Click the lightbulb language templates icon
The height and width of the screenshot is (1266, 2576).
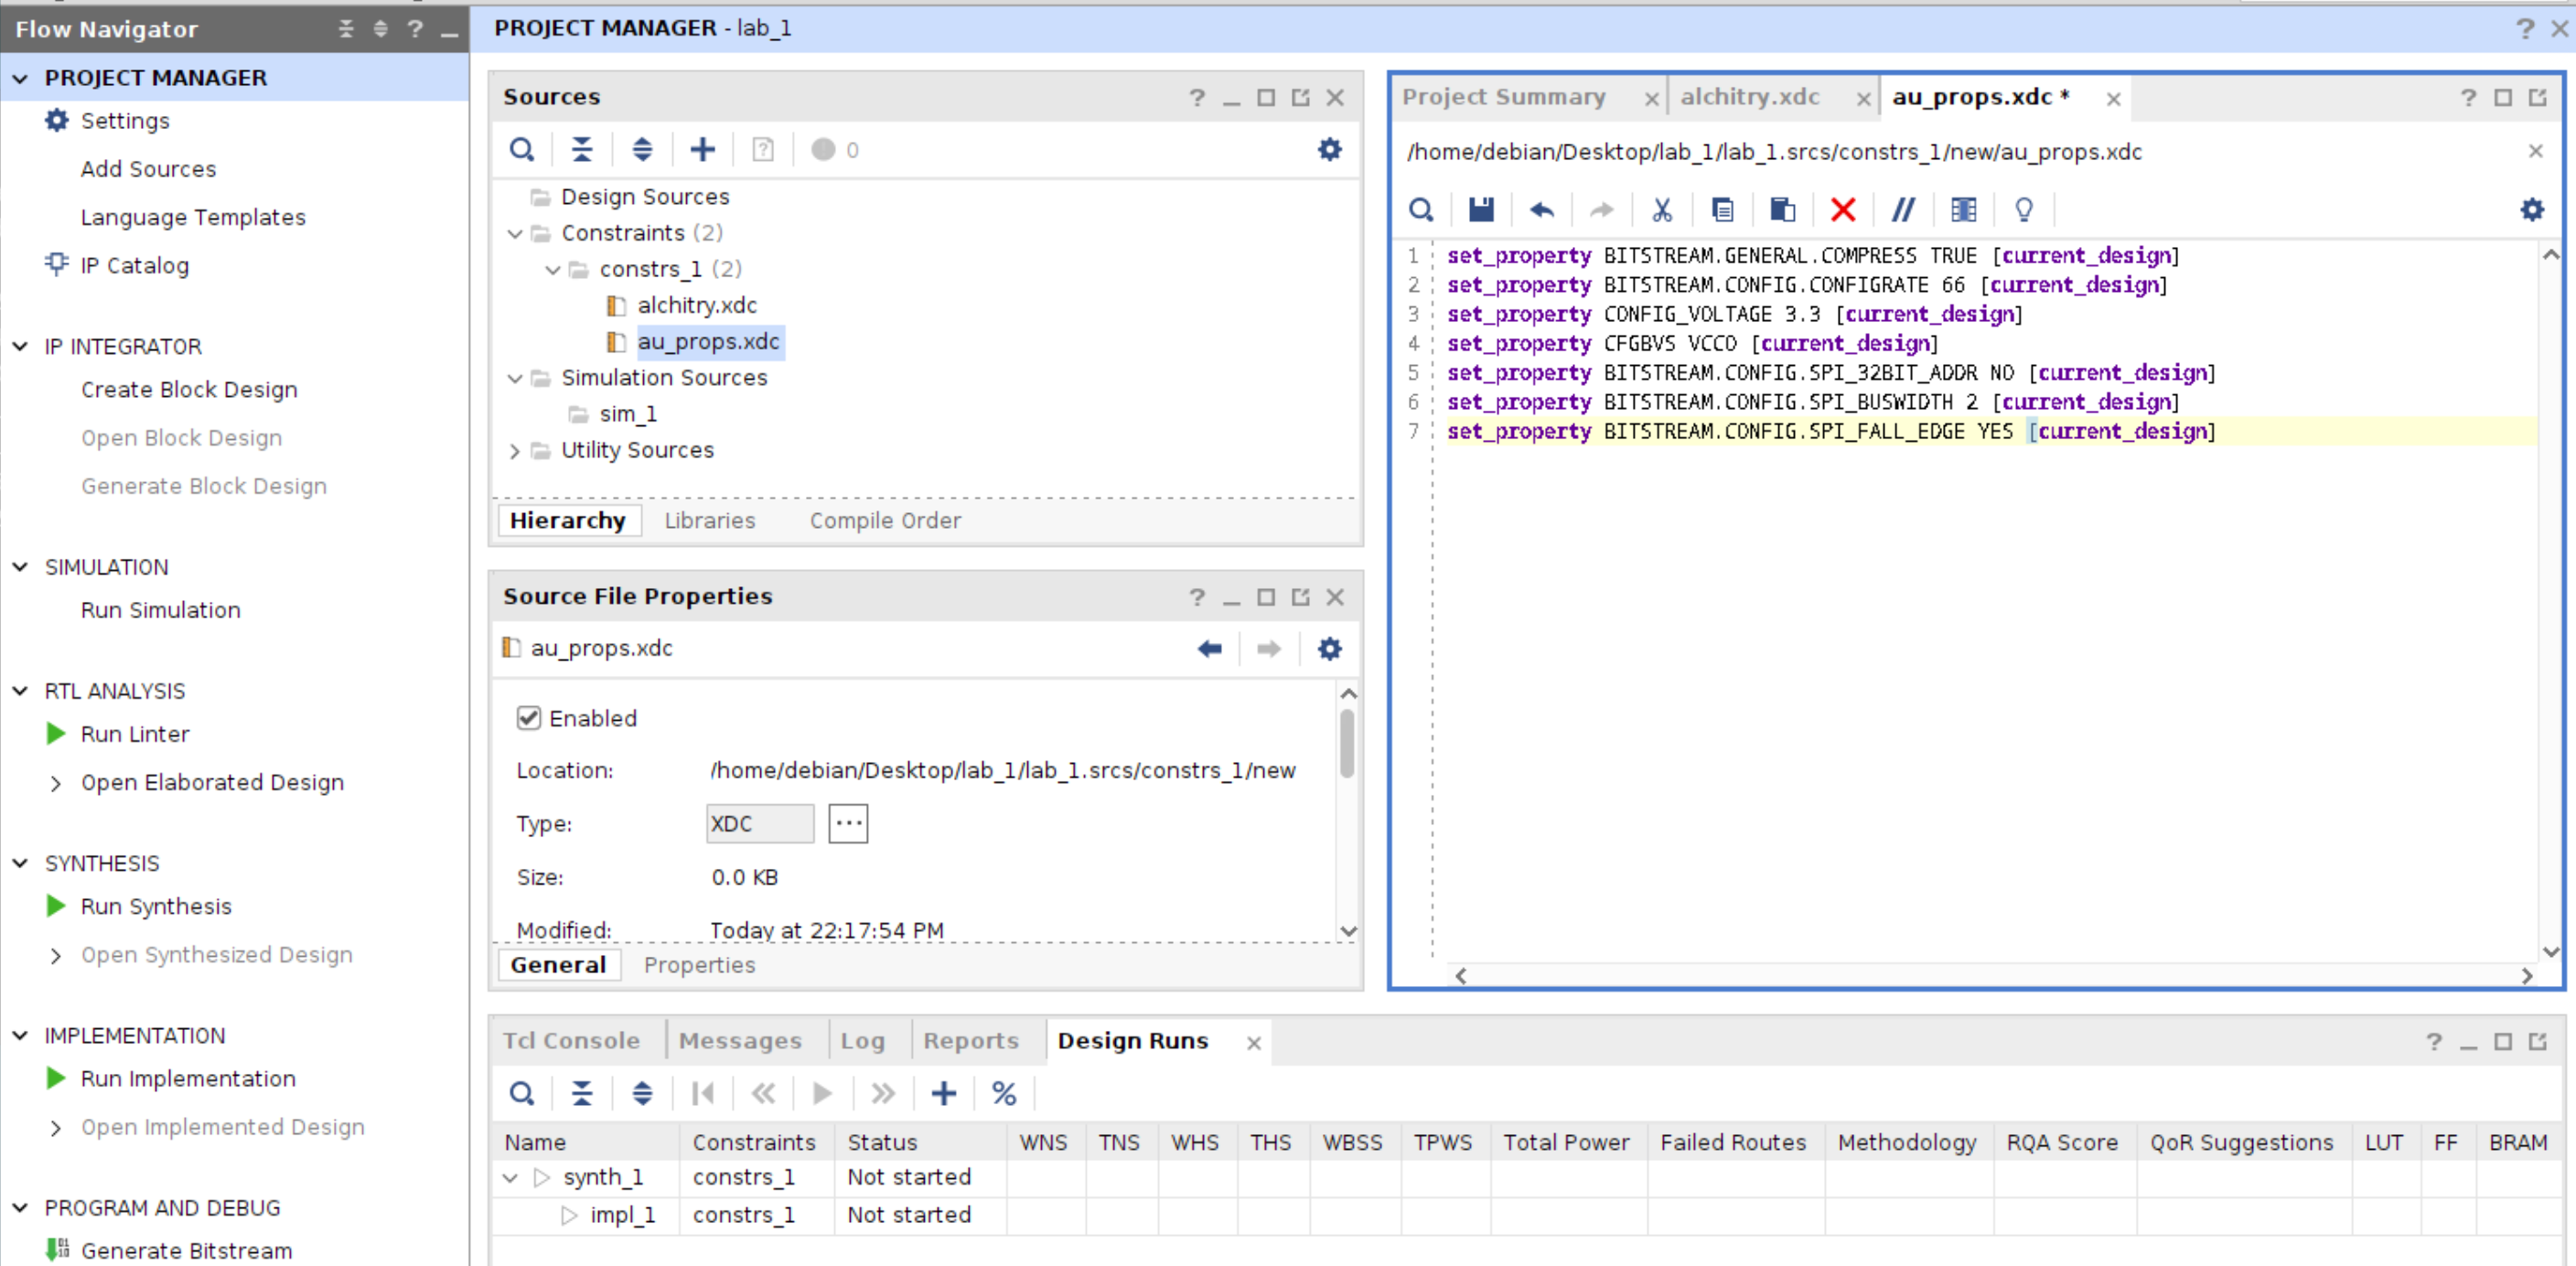[2023, 209]
